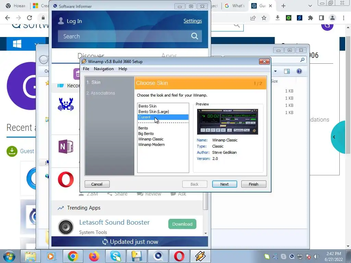Cancel the Winamp Setup wizard
Screen dimensions: 351x263
(97, 184)
